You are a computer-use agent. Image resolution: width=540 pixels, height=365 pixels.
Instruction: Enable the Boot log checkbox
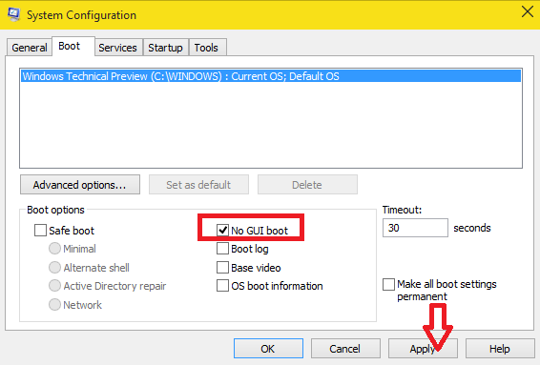click(222, 249)
